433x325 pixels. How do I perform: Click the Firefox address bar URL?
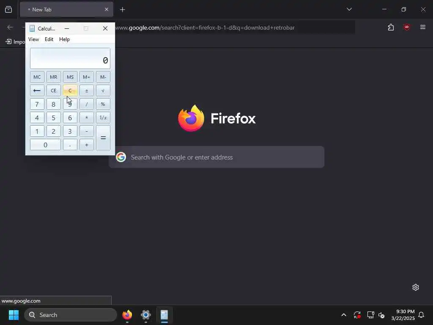pos(205,28)
